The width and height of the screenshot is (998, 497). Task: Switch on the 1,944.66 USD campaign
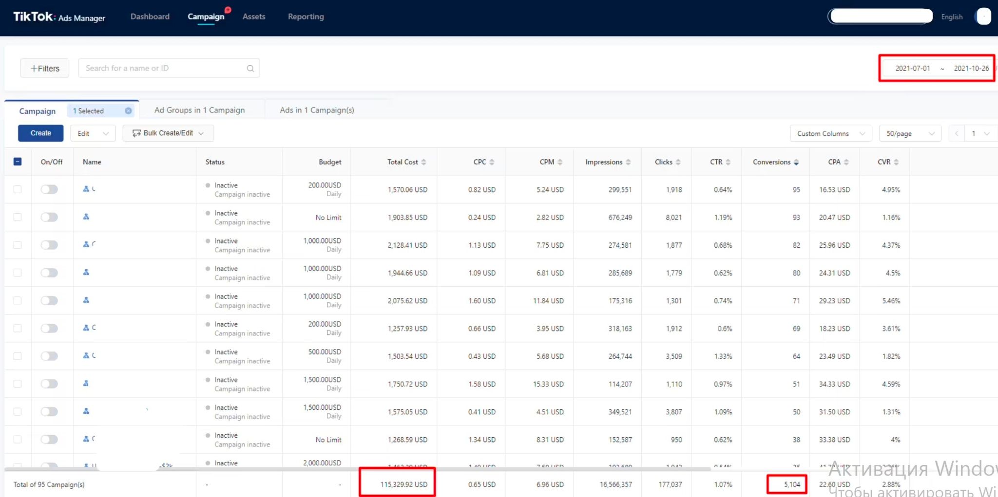pos(49,273)
